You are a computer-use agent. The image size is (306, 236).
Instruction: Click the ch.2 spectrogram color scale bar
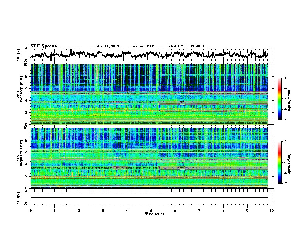point(280,162)
